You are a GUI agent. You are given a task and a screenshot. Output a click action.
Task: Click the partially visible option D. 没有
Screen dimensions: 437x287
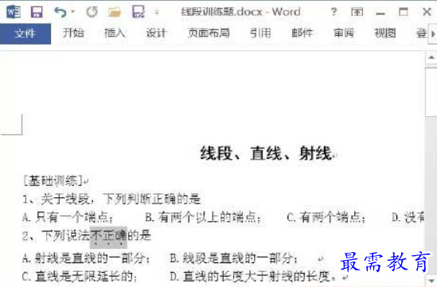point(408,217)
